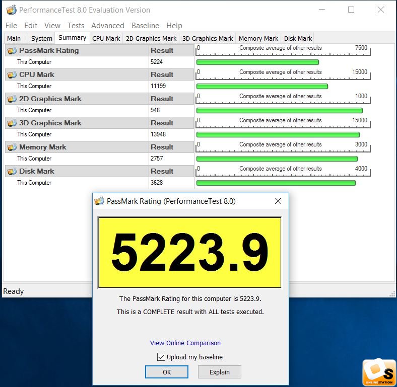Open the View menu
The image size is (397, 387).
pyautogui.click(x=52, y=26)
